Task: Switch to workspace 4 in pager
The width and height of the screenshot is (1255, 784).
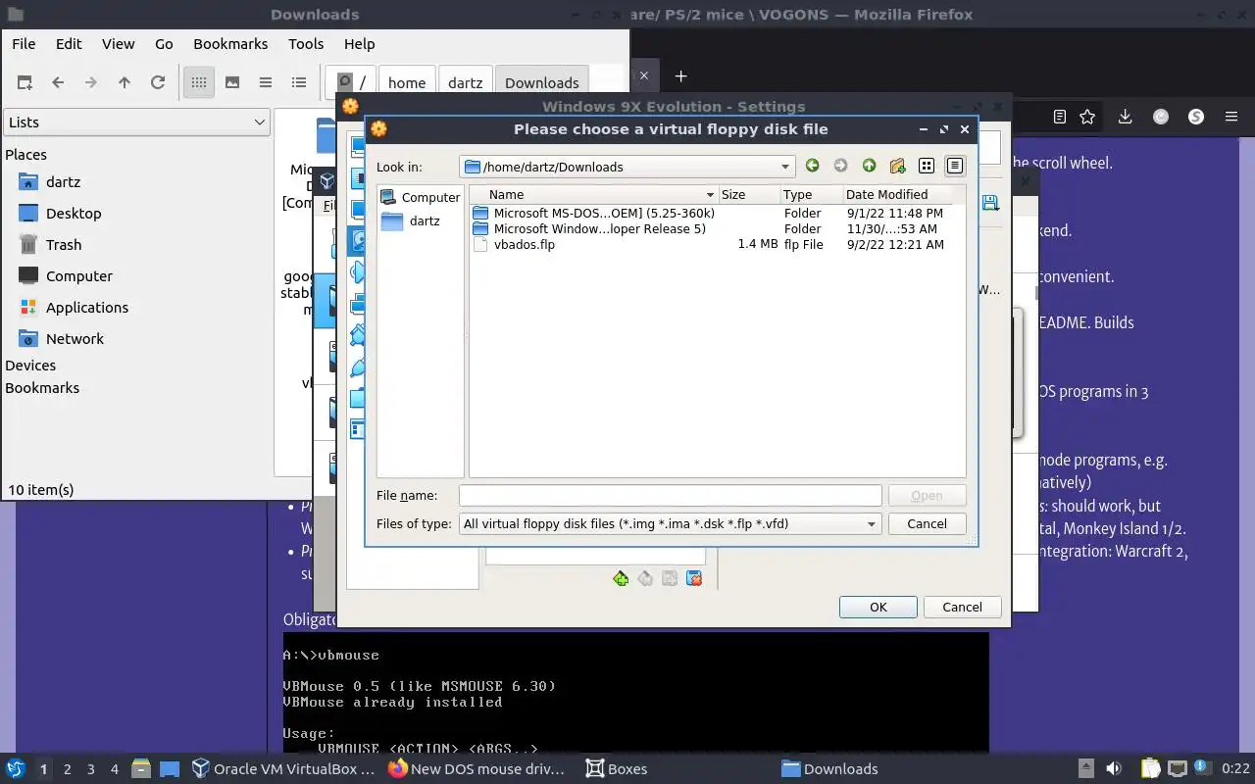Action: 115,769
